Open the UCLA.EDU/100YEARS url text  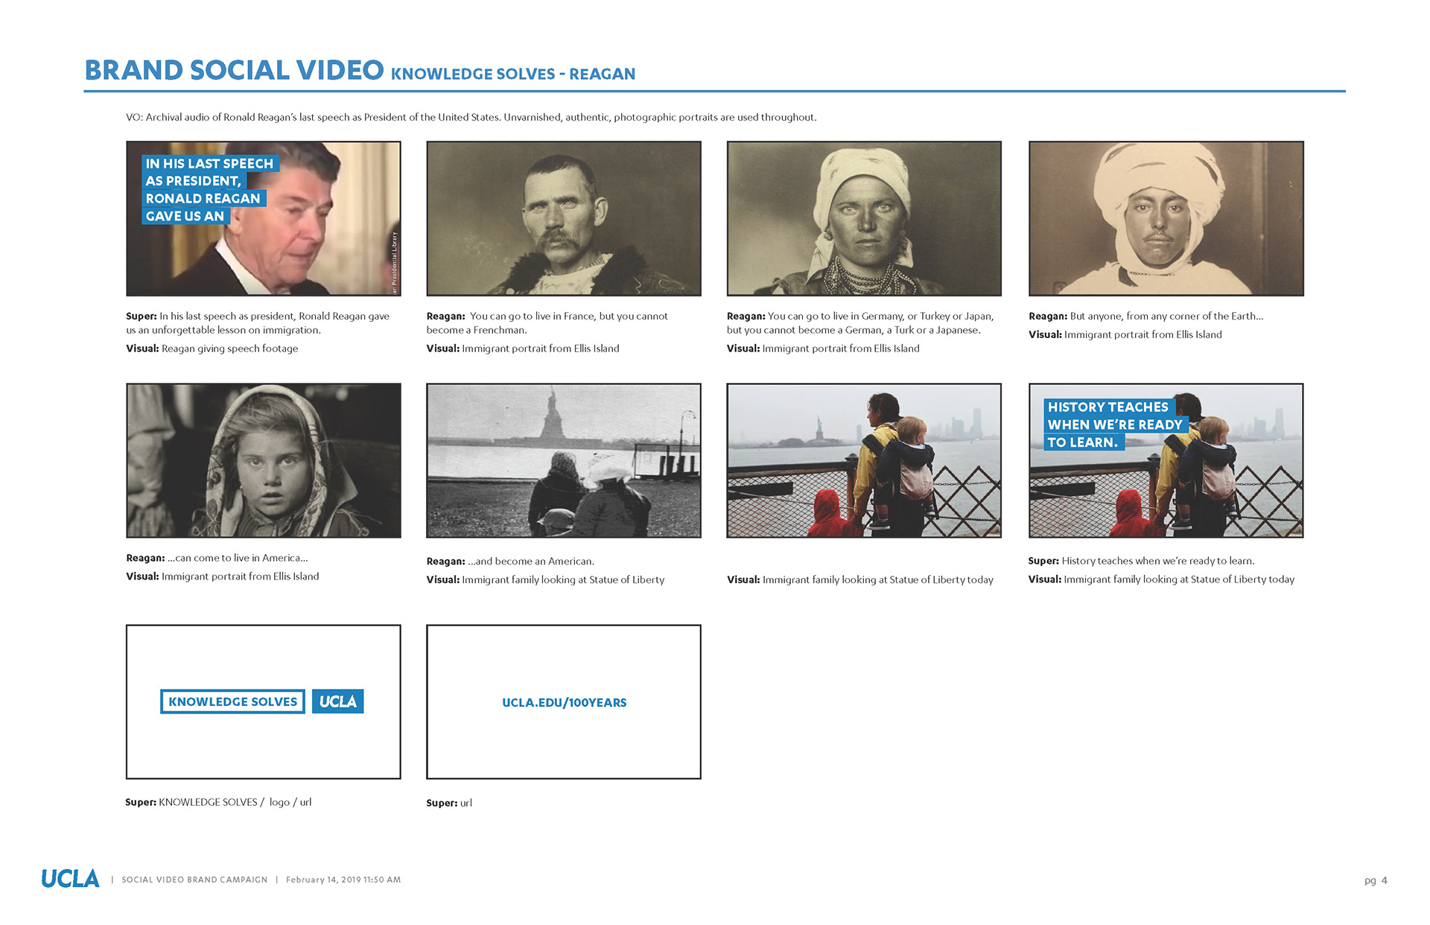[x=564, y=702]
